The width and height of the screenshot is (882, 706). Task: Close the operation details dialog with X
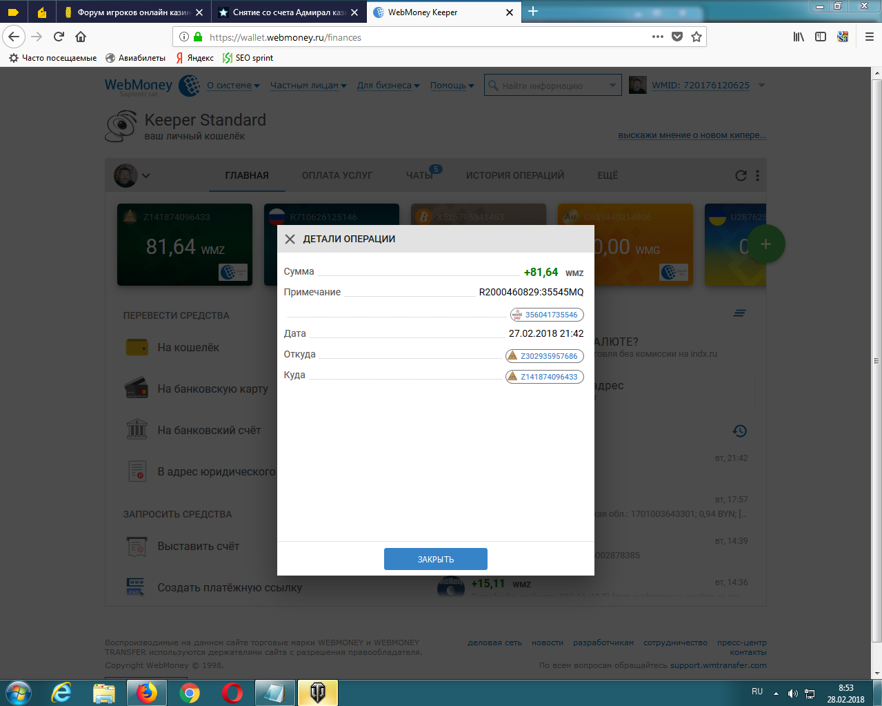pos(290,239)
